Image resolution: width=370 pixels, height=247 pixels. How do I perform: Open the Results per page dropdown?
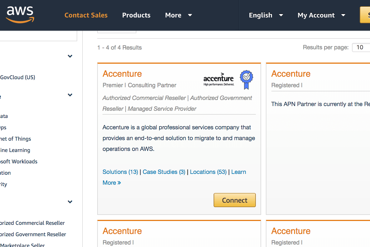tap(361, 47)
